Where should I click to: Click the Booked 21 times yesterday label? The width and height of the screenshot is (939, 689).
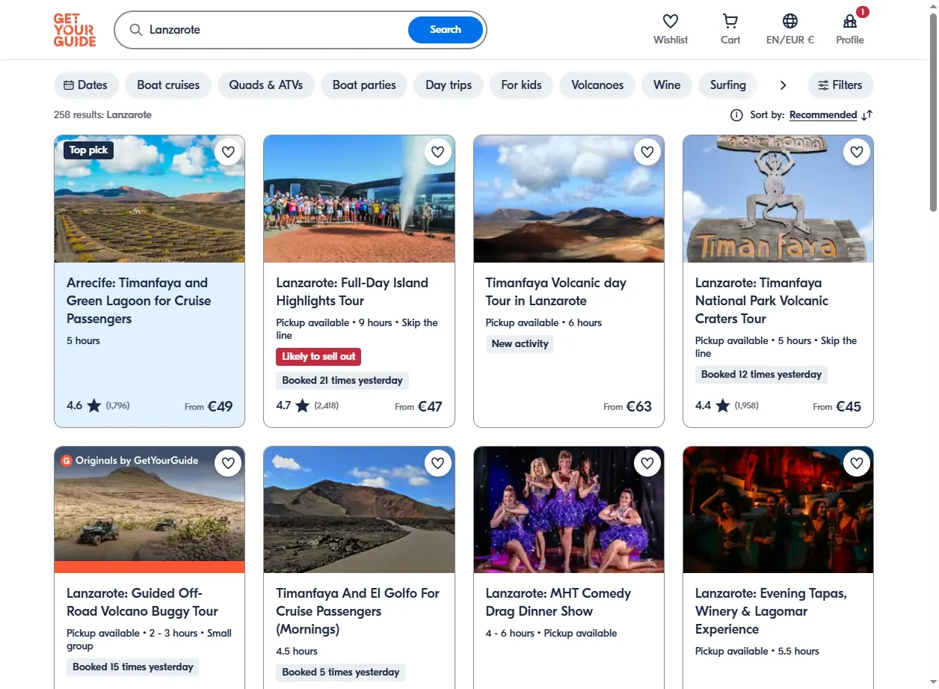[342, 381]
